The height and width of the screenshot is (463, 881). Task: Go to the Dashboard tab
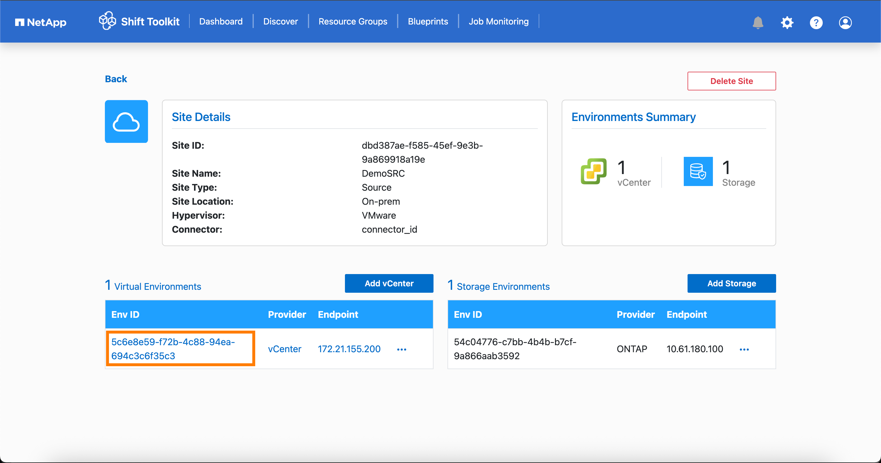(x=221, y=21)
